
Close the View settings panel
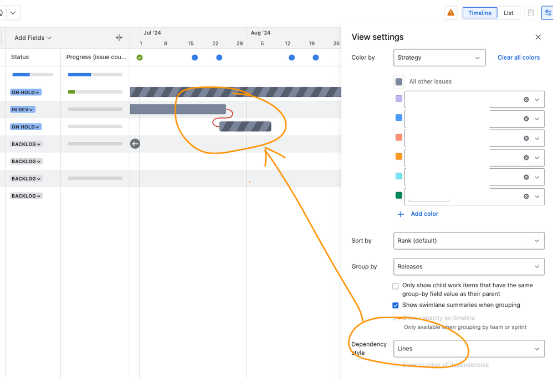coord(538,37)
